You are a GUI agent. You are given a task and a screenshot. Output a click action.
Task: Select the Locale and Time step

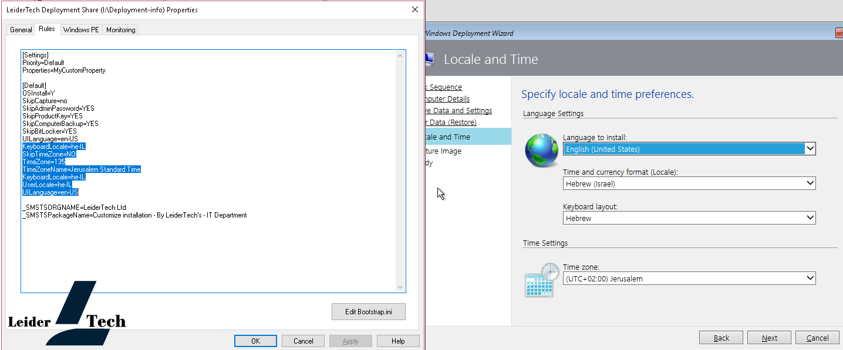click(x=468, y=137)
